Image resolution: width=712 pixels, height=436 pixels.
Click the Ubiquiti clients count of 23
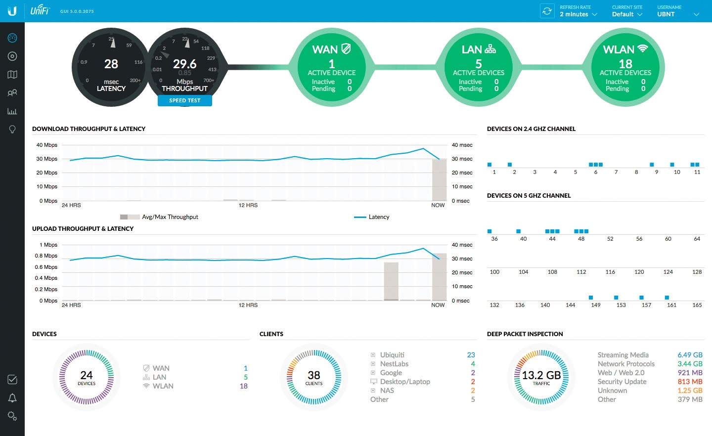pos(471,355)
